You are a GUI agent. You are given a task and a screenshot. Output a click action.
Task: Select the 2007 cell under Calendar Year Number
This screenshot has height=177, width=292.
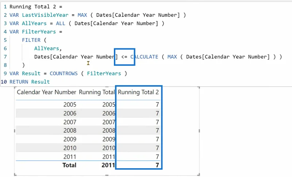pyautogui.click(x=70, y=122)
